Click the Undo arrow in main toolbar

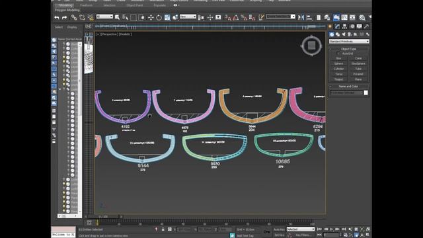(x=57, y=18)
